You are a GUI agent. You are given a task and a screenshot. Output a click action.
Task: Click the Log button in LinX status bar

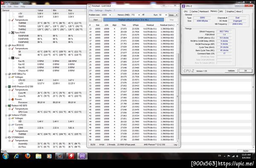[175, 145]
